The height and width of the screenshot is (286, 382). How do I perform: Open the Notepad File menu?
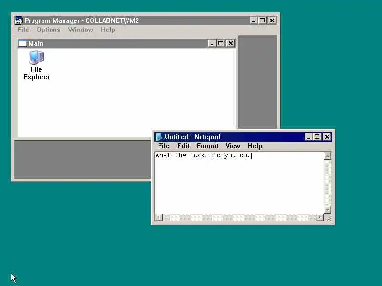163,146
